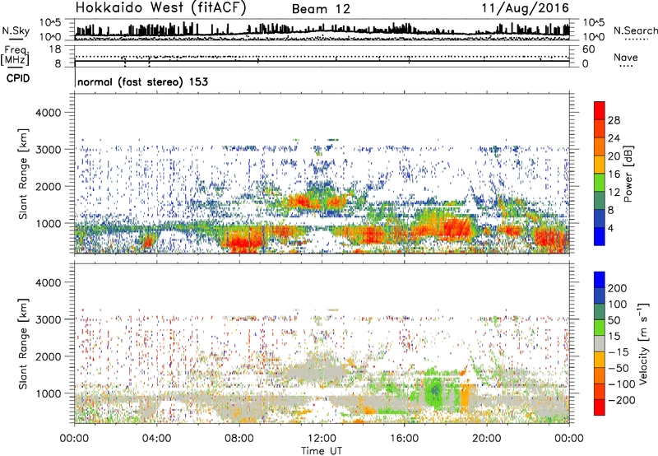Click the "Velocity [m s-1]" color bar title
Viewport: 658px width, 456px height.
[x=643, y=343]
